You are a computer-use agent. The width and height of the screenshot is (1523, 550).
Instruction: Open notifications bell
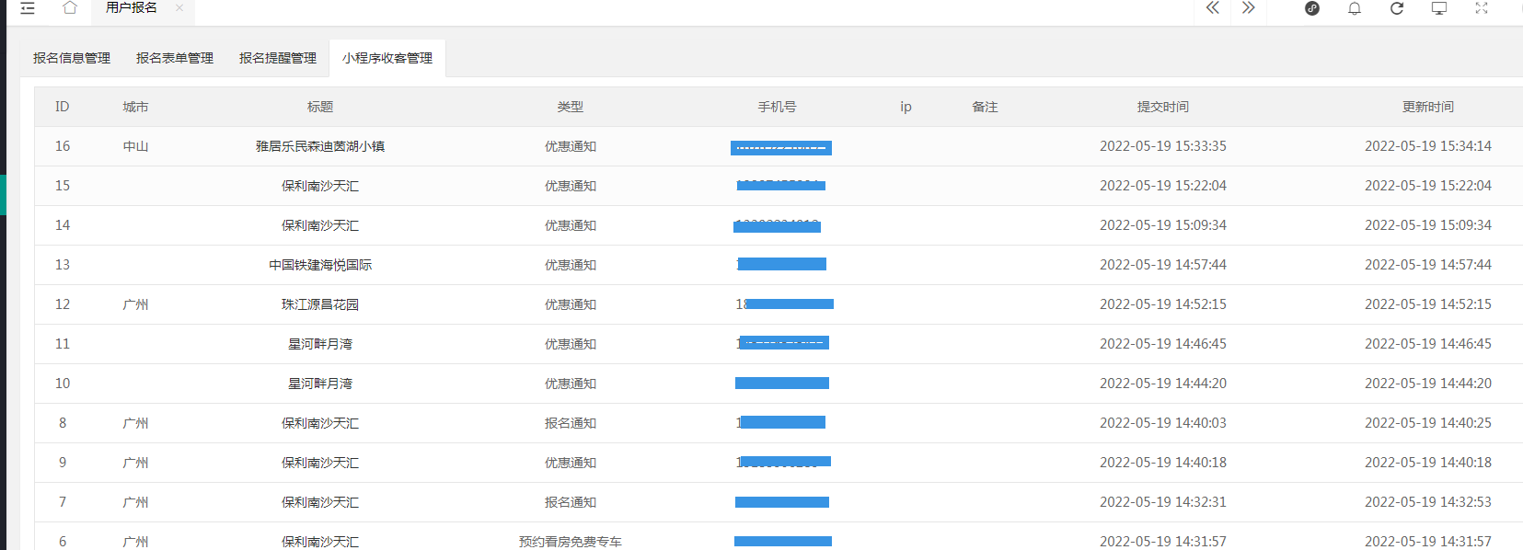coord(1355,8)
